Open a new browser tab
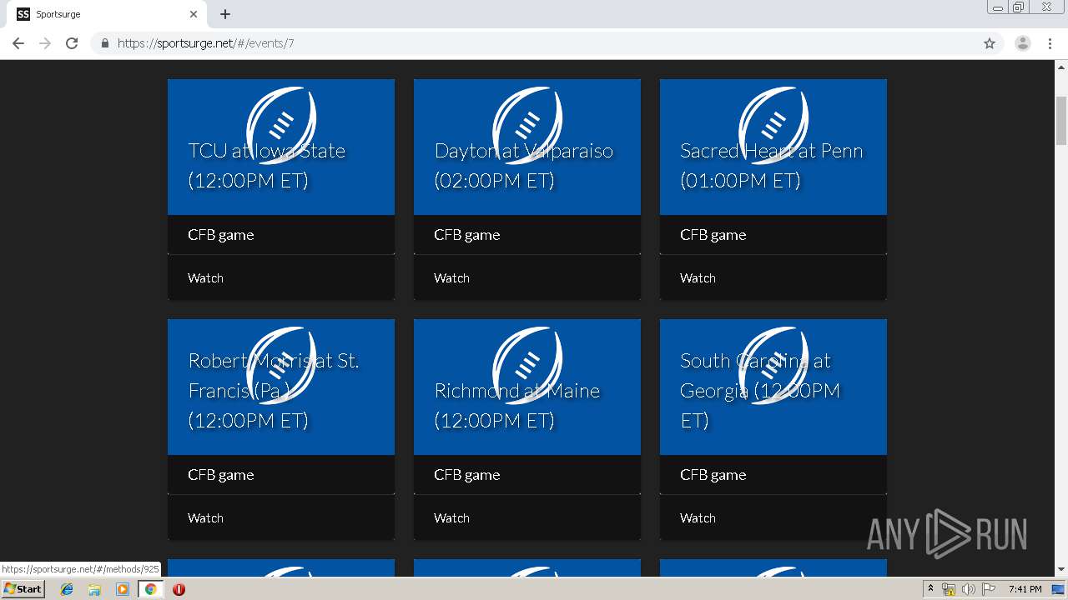The image size is (1068, 600). click(x=225, y=14)
